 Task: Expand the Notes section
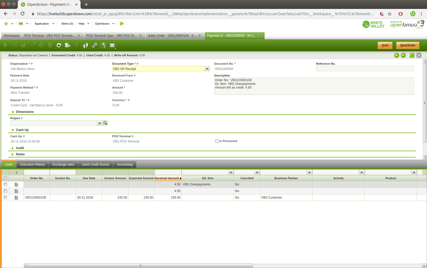tap(13, 155)
